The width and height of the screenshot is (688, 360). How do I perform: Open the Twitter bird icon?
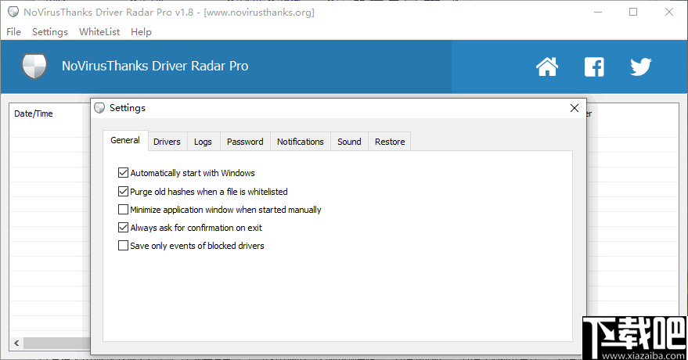(x=641, y=67)
